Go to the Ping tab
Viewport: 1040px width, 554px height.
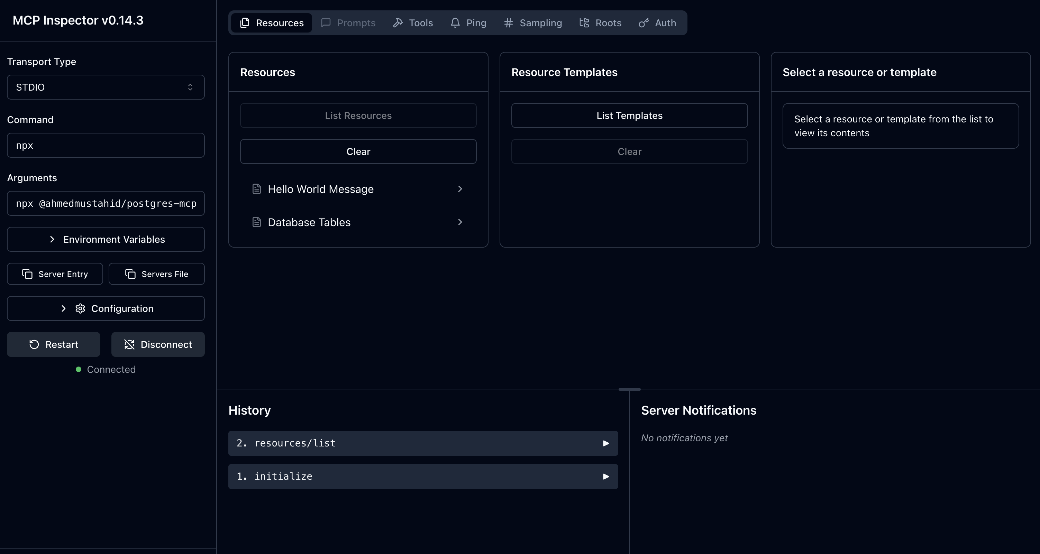(468, 23)
